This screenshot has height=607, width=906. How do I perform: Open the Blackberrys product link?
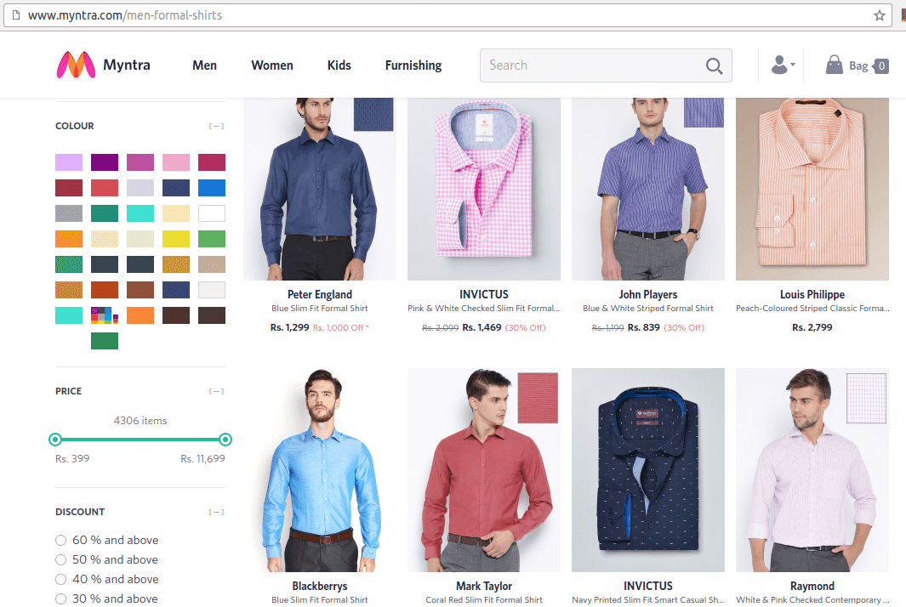coord(320,587)
